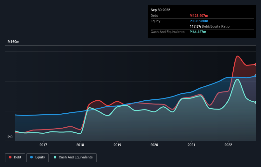This screenshot has width=261, height=167.
Task: Select the blue Equity endpoint marker
Action: (x=256, y=76)
